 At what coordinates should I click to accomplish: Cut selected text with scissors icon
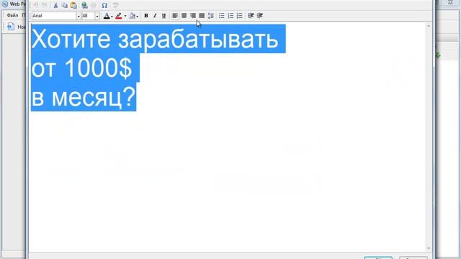tap(55, 5)
